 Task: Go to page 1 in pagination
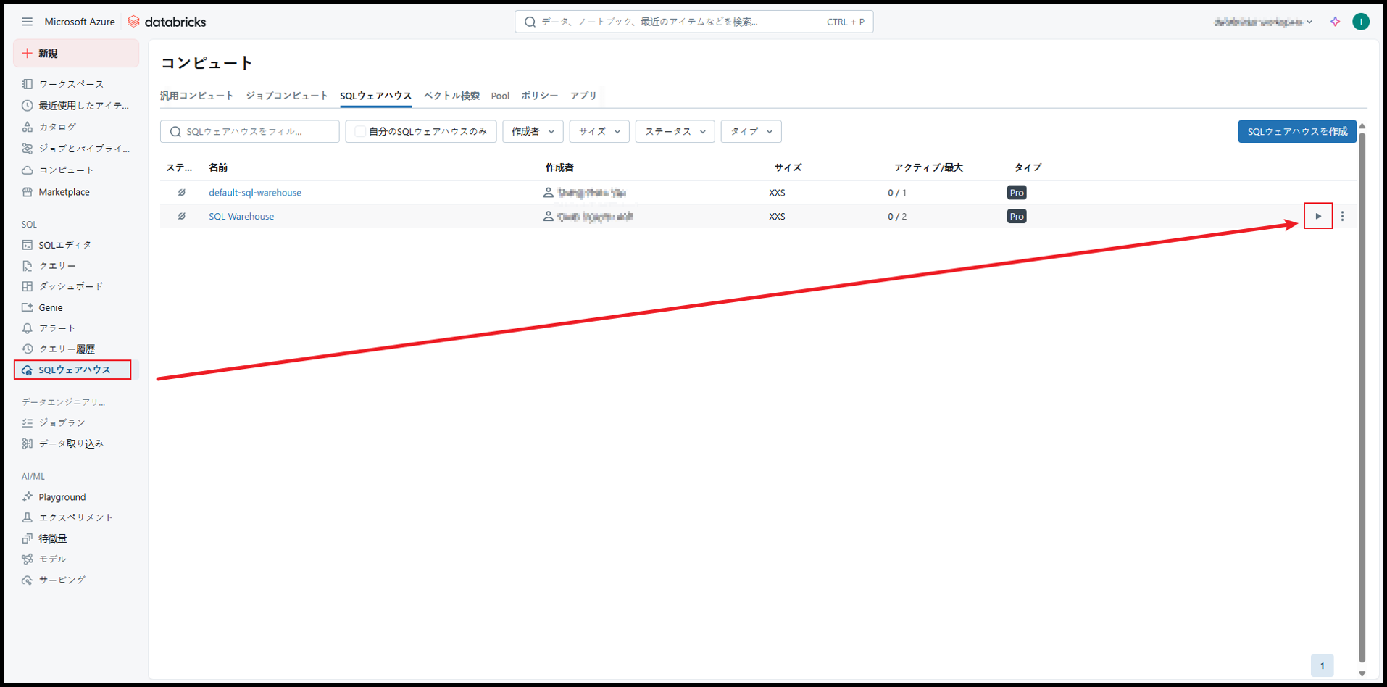click(1322, 665)
